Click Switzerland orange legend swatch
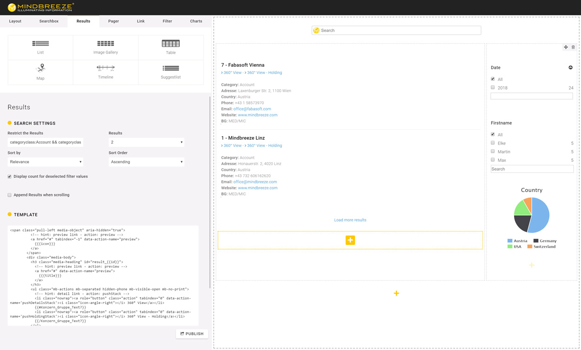 pyautogui.click(x=529, y=246)
